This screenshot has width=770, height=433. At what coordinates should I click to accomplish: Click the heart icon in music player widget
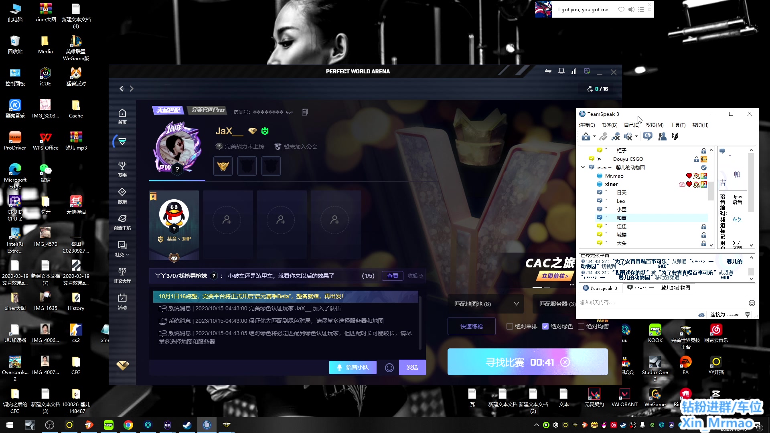tap(621, 9)
